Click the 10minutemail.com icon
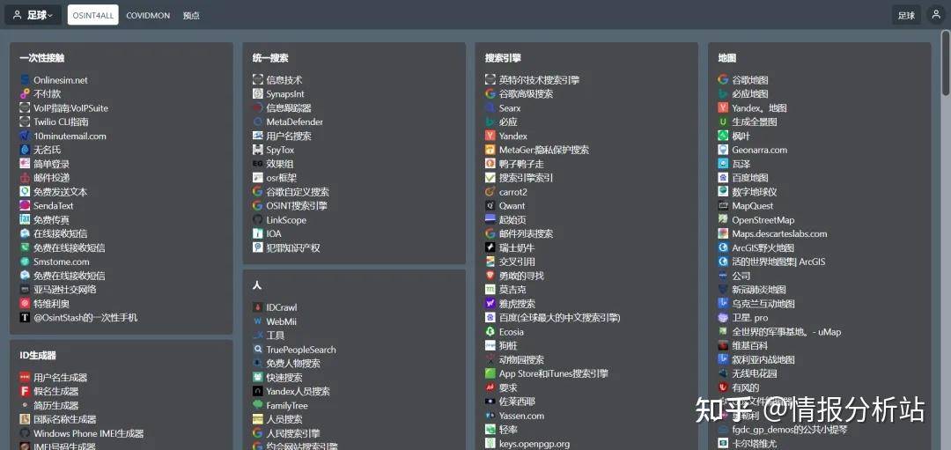This screenshot has width=951, height=450. point(25,136)
